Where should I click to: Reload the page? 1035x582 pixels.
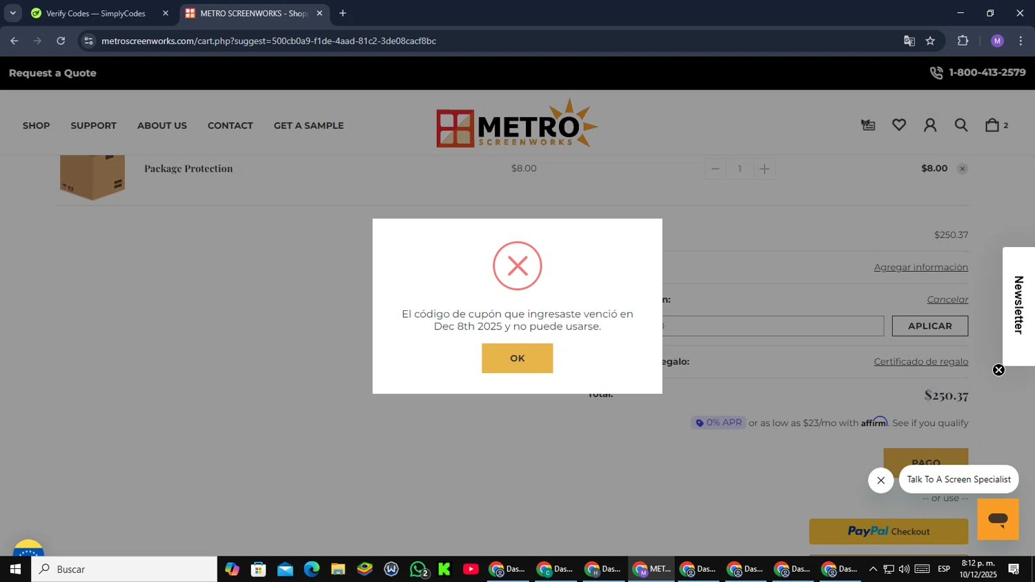pyautogui.click(x=61, y=41)
